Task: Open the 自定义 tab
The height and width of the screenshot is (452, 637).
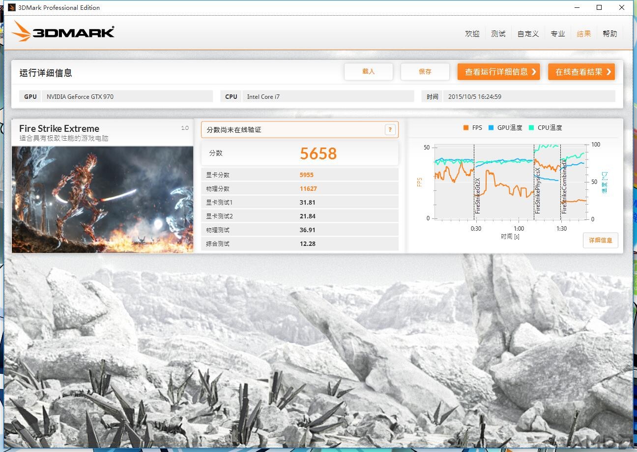Action: (x=528, y=34)
